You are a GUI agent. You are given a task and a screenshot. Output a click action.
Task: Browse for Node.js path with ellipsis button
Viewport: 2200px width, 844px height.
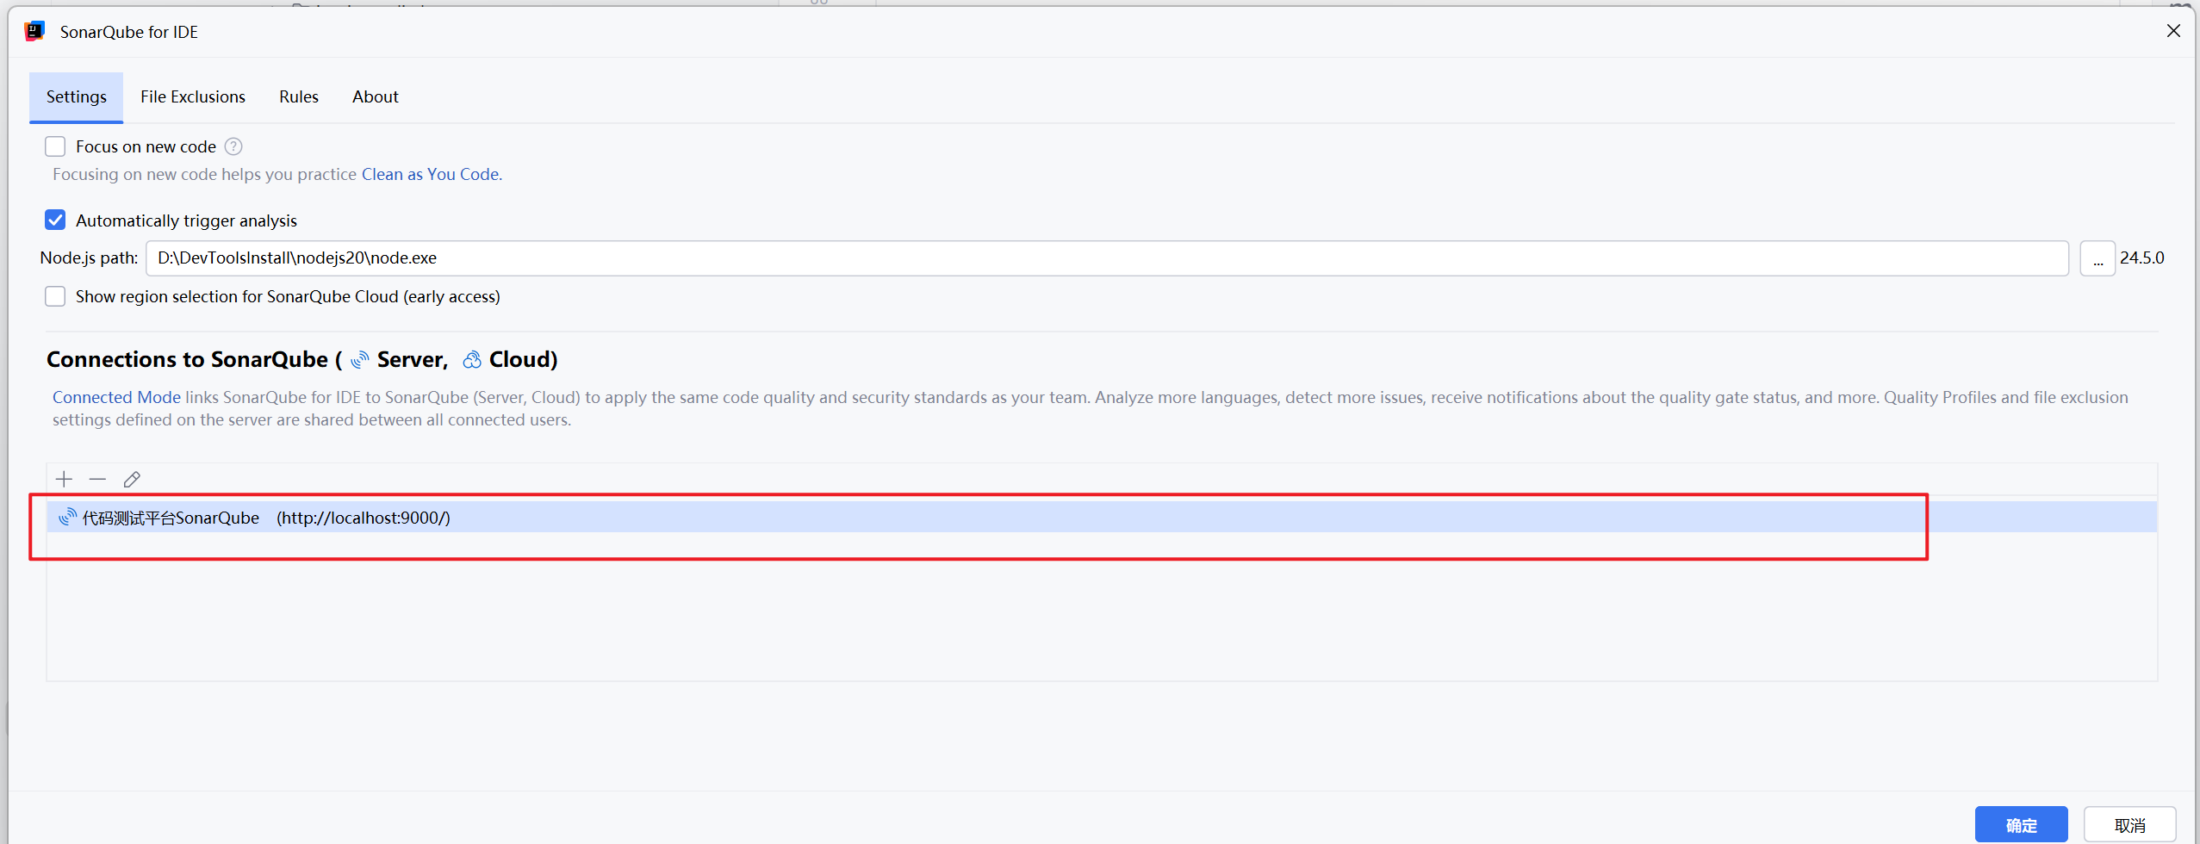(2097, 258)
